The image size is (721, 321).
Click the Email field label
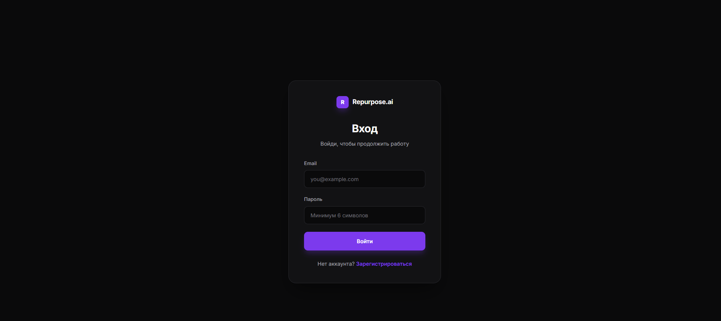coord(310,163)
